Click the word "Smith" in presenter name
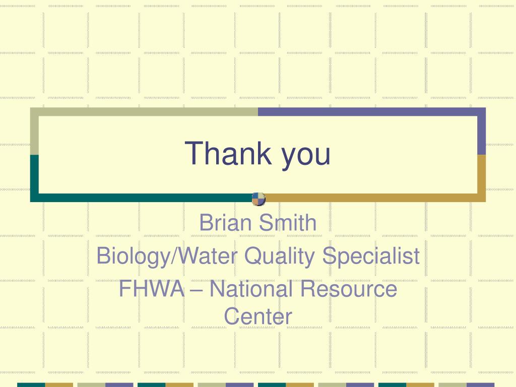516x387 pixels. click(287, 222)
